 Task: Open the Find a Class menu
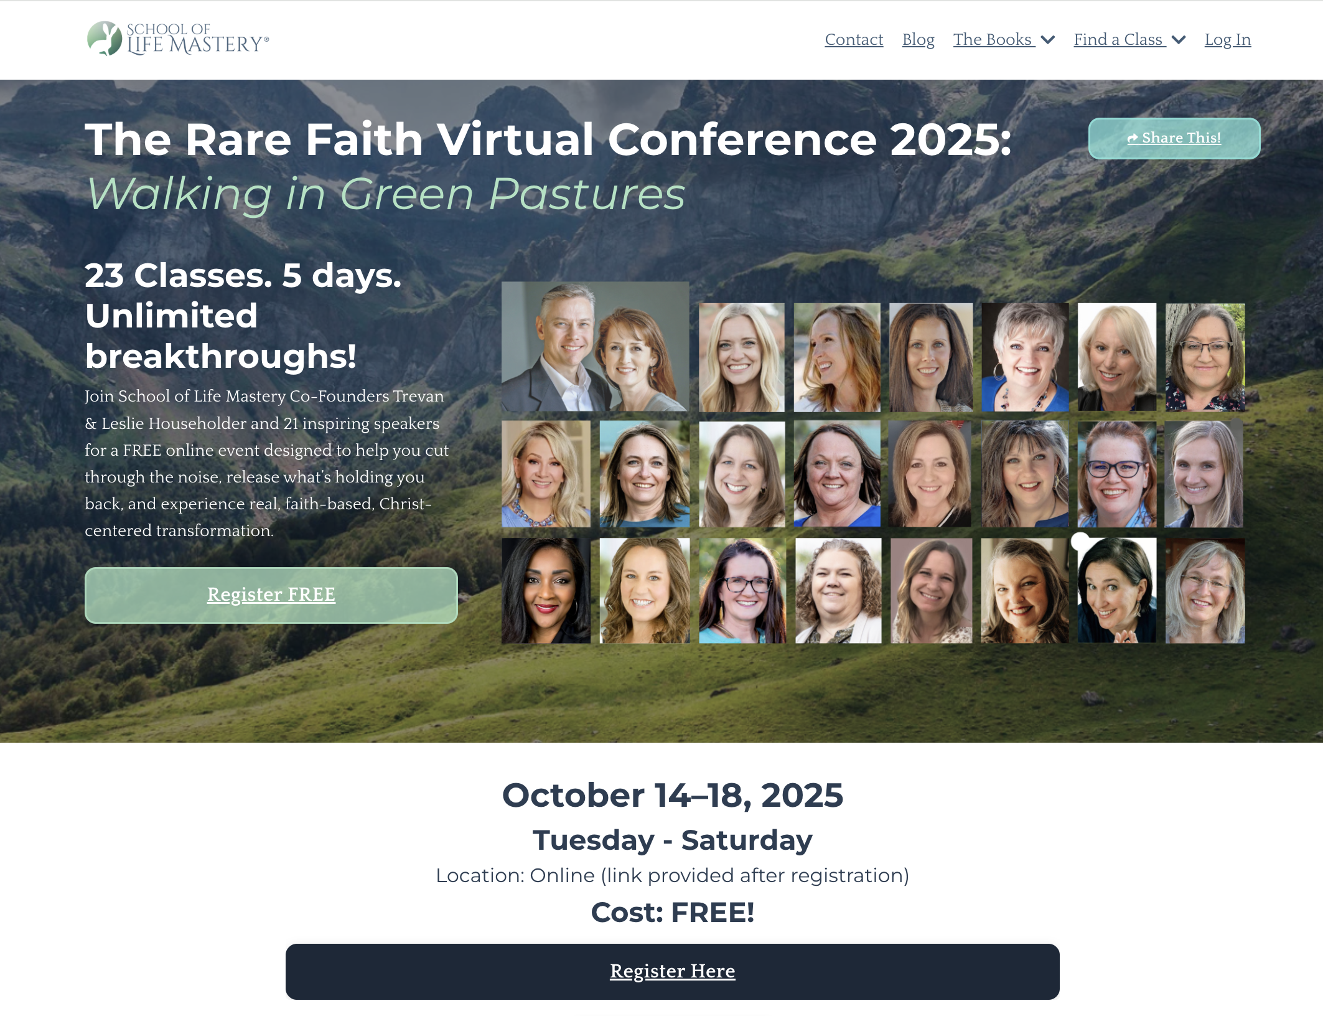1118,40
